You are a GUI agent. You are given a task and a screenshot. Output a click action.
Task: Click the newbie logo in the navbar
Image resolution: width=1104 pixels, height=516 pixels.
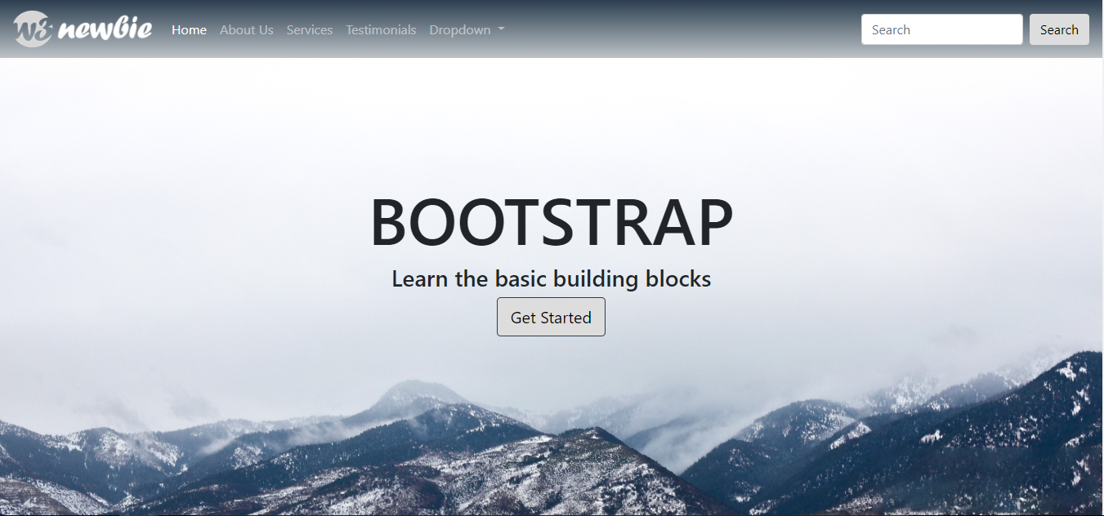[83, 29]
